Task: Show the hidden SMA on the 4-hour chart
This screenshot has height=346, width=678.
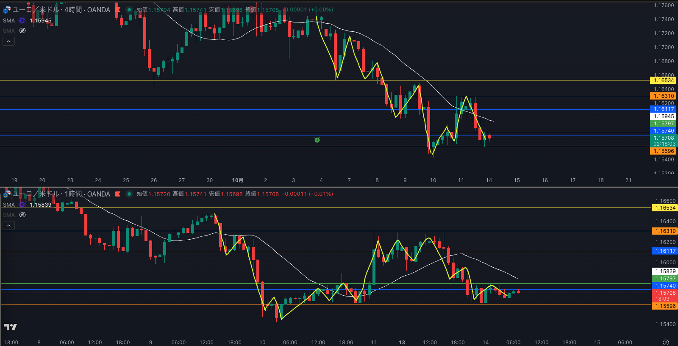Action: [22, 30]
